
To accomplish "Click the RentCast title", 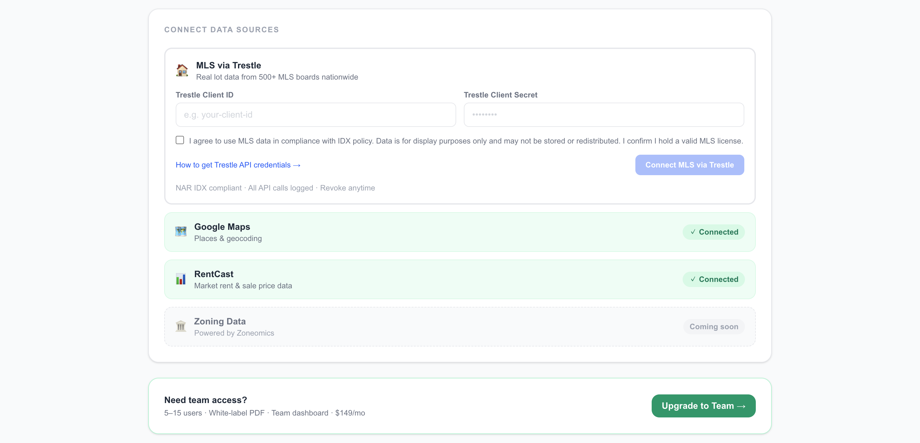I will pos(214,274).
